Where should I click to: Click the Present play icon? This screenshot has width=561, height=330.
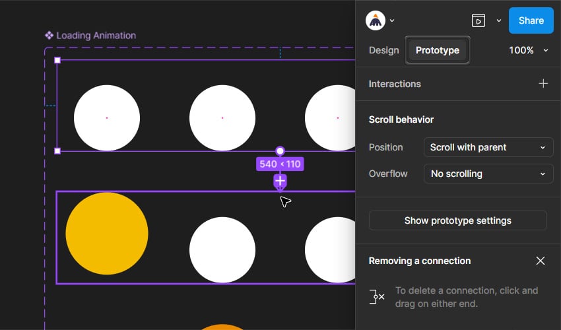(478, 20)
